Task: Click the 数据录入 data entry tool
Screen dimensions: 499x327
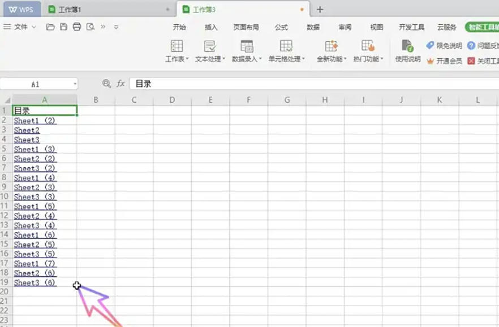Action: click(246, 50)
